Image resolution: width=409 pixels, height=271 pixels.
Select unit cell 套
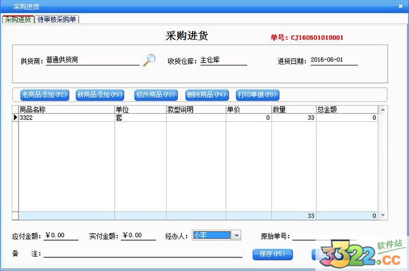click(140, 118)
